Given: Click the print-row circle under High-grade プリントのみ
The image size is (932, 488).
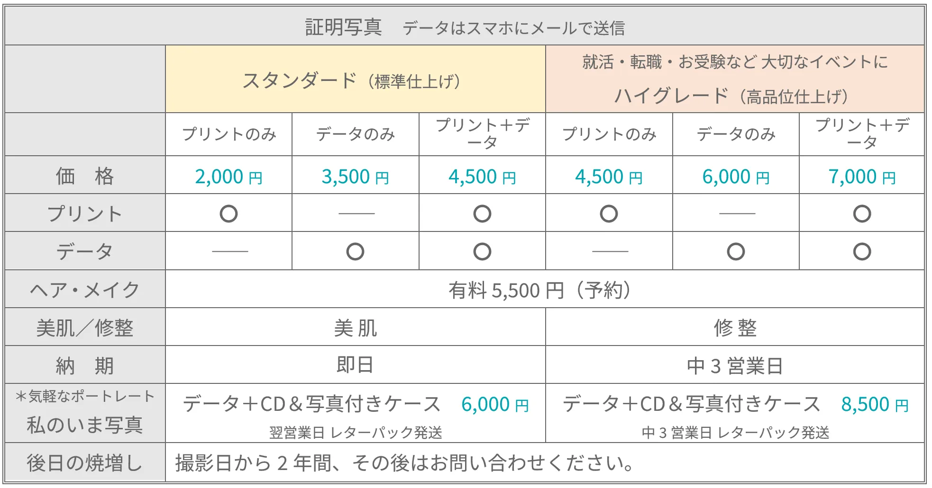Looking at the screenshot, I should pos(609,213).
